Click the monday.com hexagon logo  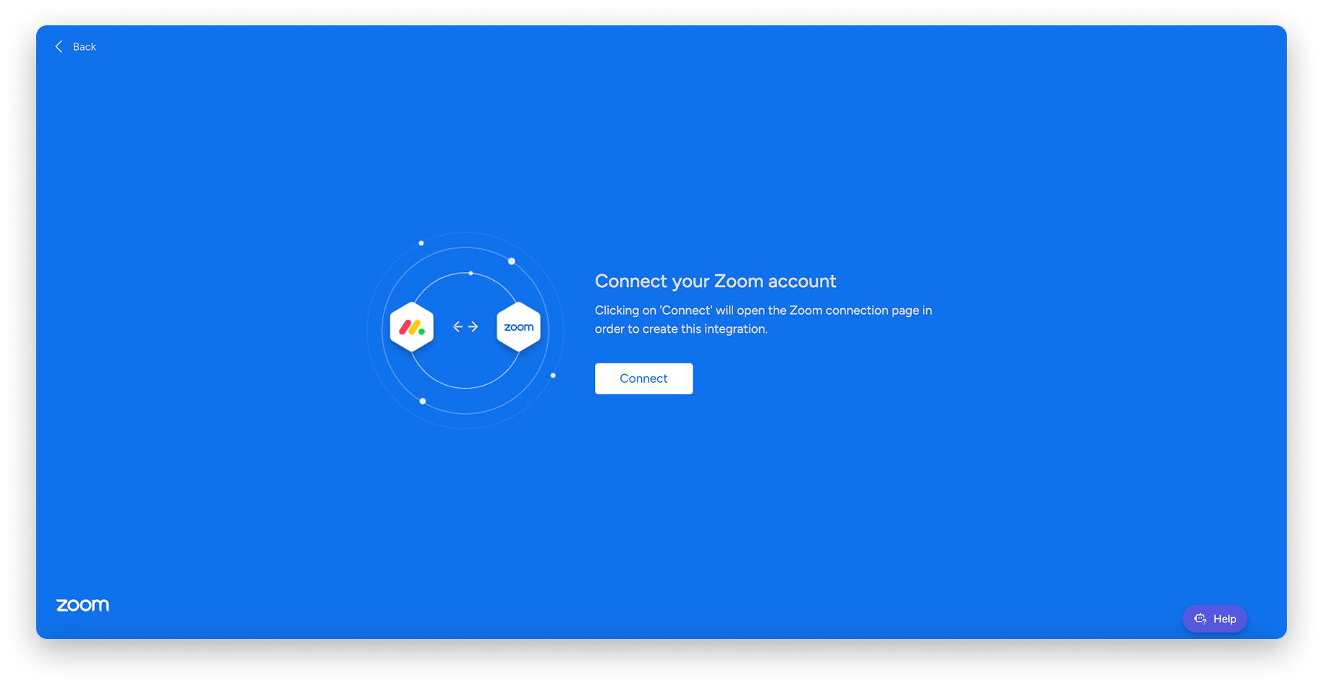pyautogui.click(x=412, y=327)
